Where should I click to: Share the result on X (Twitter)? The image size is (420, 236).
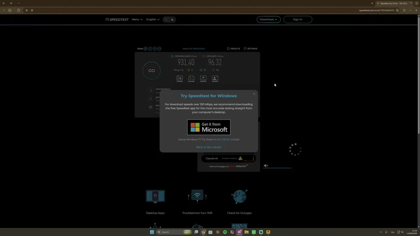pyautogui.click(x=150, y=49)
